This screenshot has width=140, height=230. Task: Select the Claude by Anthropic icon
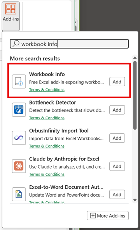point(19,166)
